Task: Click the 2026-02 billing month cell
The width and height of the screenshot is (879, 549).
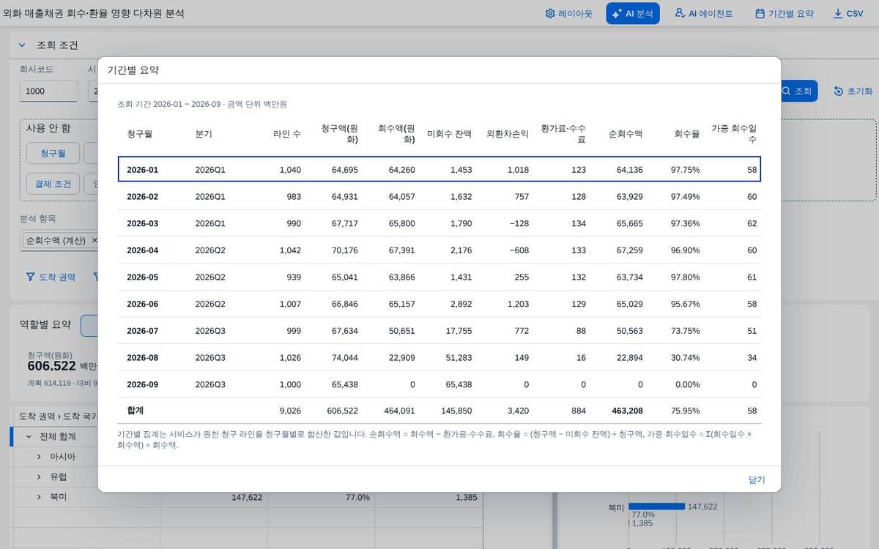Action: pyautogui.click(x=142, y=197)
